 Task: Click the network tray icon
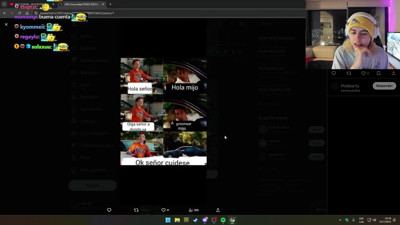pyautogui.click(x=369, y=220)
